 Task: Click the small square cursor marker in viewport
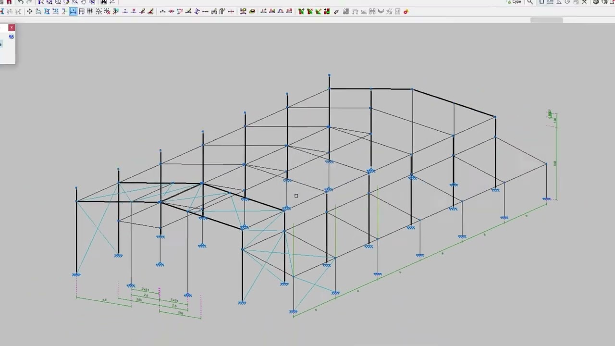[296, 196]
